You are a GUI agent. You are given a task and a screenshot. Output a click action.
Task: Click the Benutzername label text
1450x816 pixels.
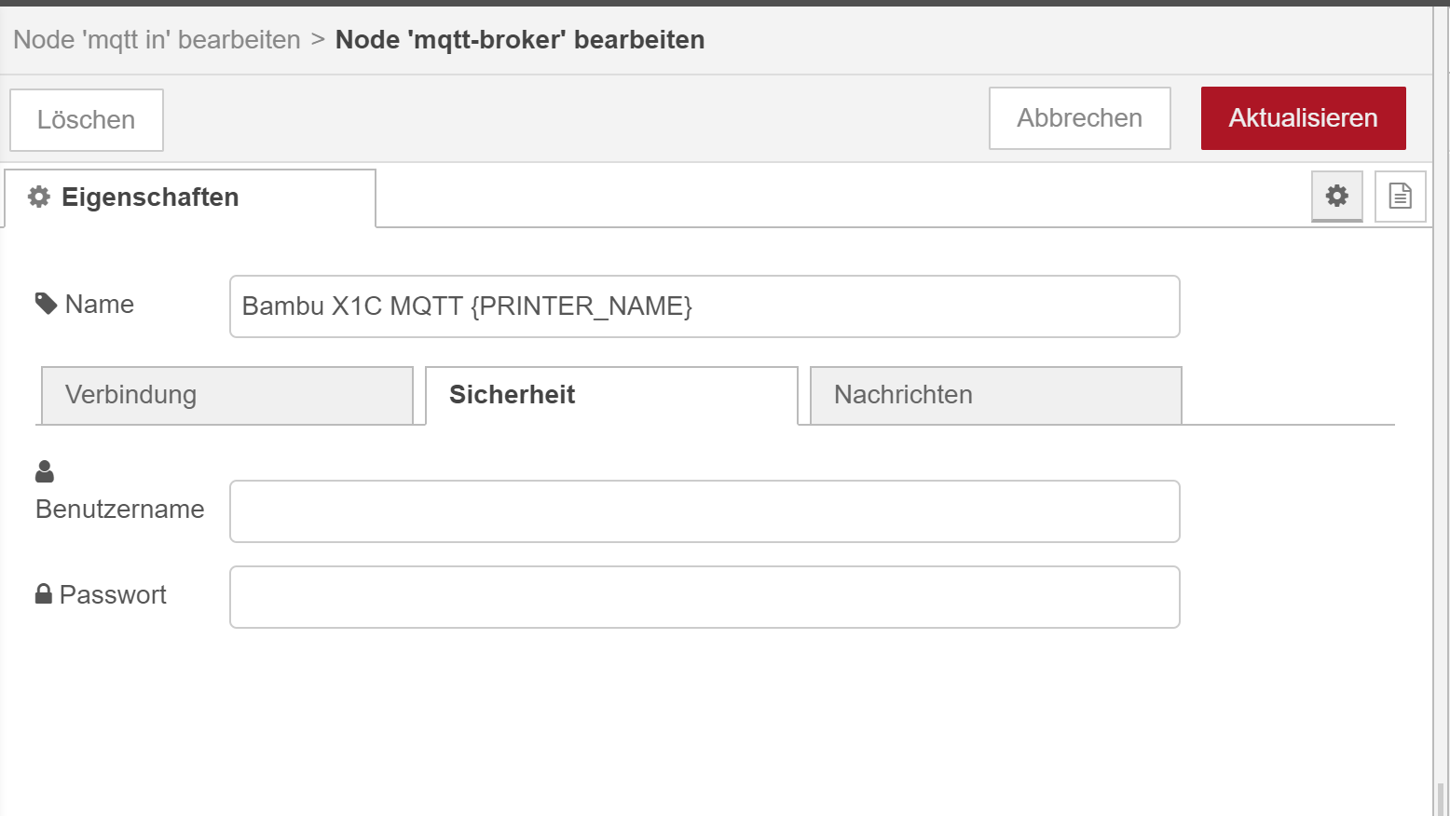[119, 510]
